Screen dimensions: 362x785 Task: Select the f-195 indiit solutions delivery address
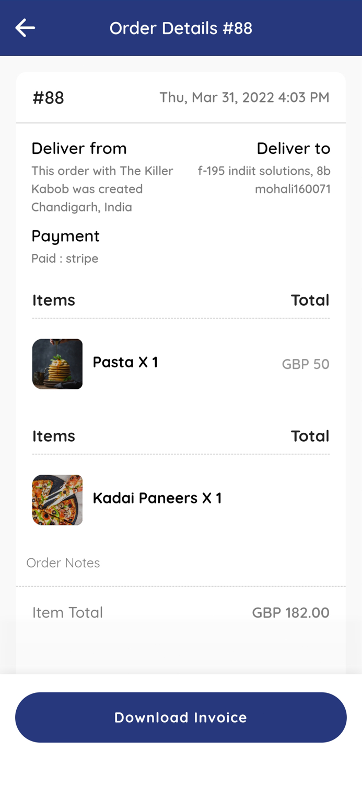point(264,180)
